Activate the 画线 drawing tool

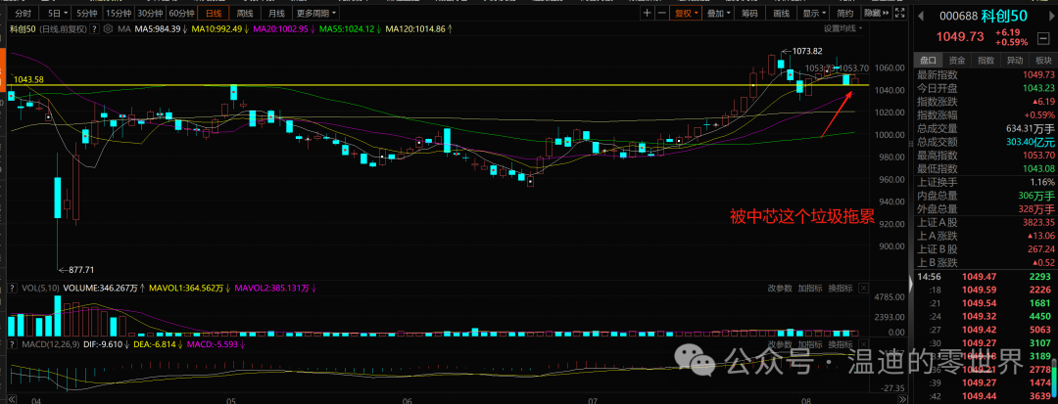point(781,13)
